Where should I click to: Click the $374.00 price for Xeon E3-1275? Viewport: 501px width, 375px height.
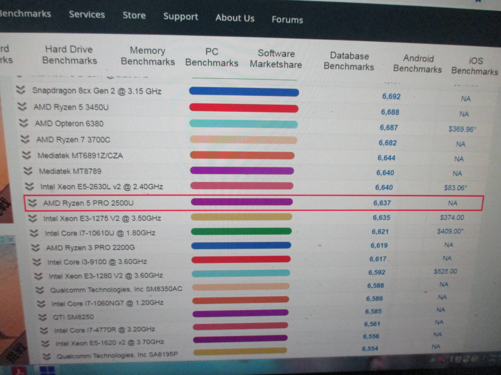452,217
